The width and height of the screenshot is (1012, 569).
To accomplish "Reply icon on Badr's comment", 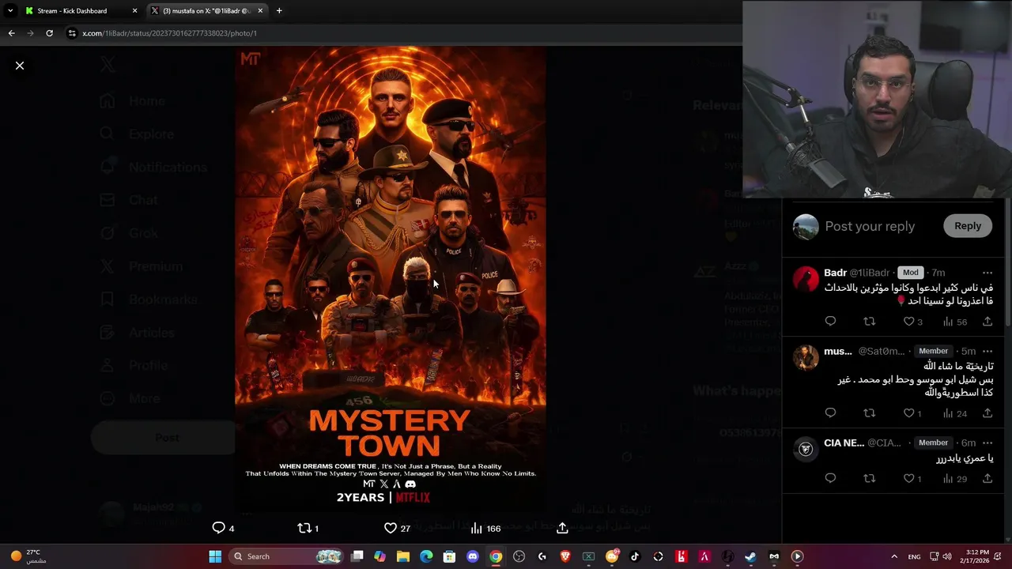I will (x=830, y=322).
